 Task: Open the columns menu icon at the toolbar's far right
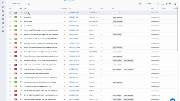175,4
